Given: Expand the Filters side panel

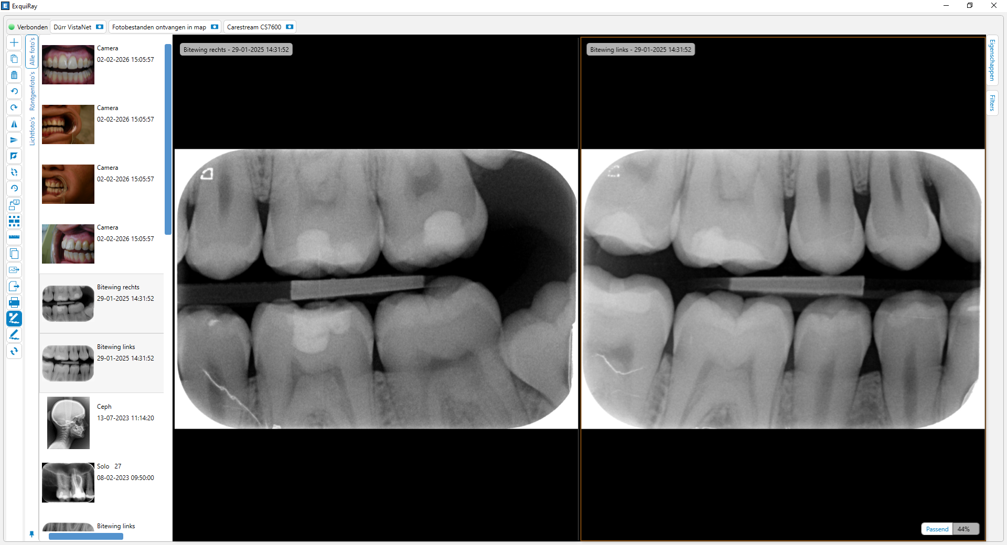Looking at the screenshot, I should pyautogui.click(x=992, y=103).
